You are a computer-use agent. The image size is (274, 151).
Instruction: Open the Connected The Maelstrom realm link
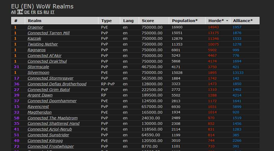point(53,118)
